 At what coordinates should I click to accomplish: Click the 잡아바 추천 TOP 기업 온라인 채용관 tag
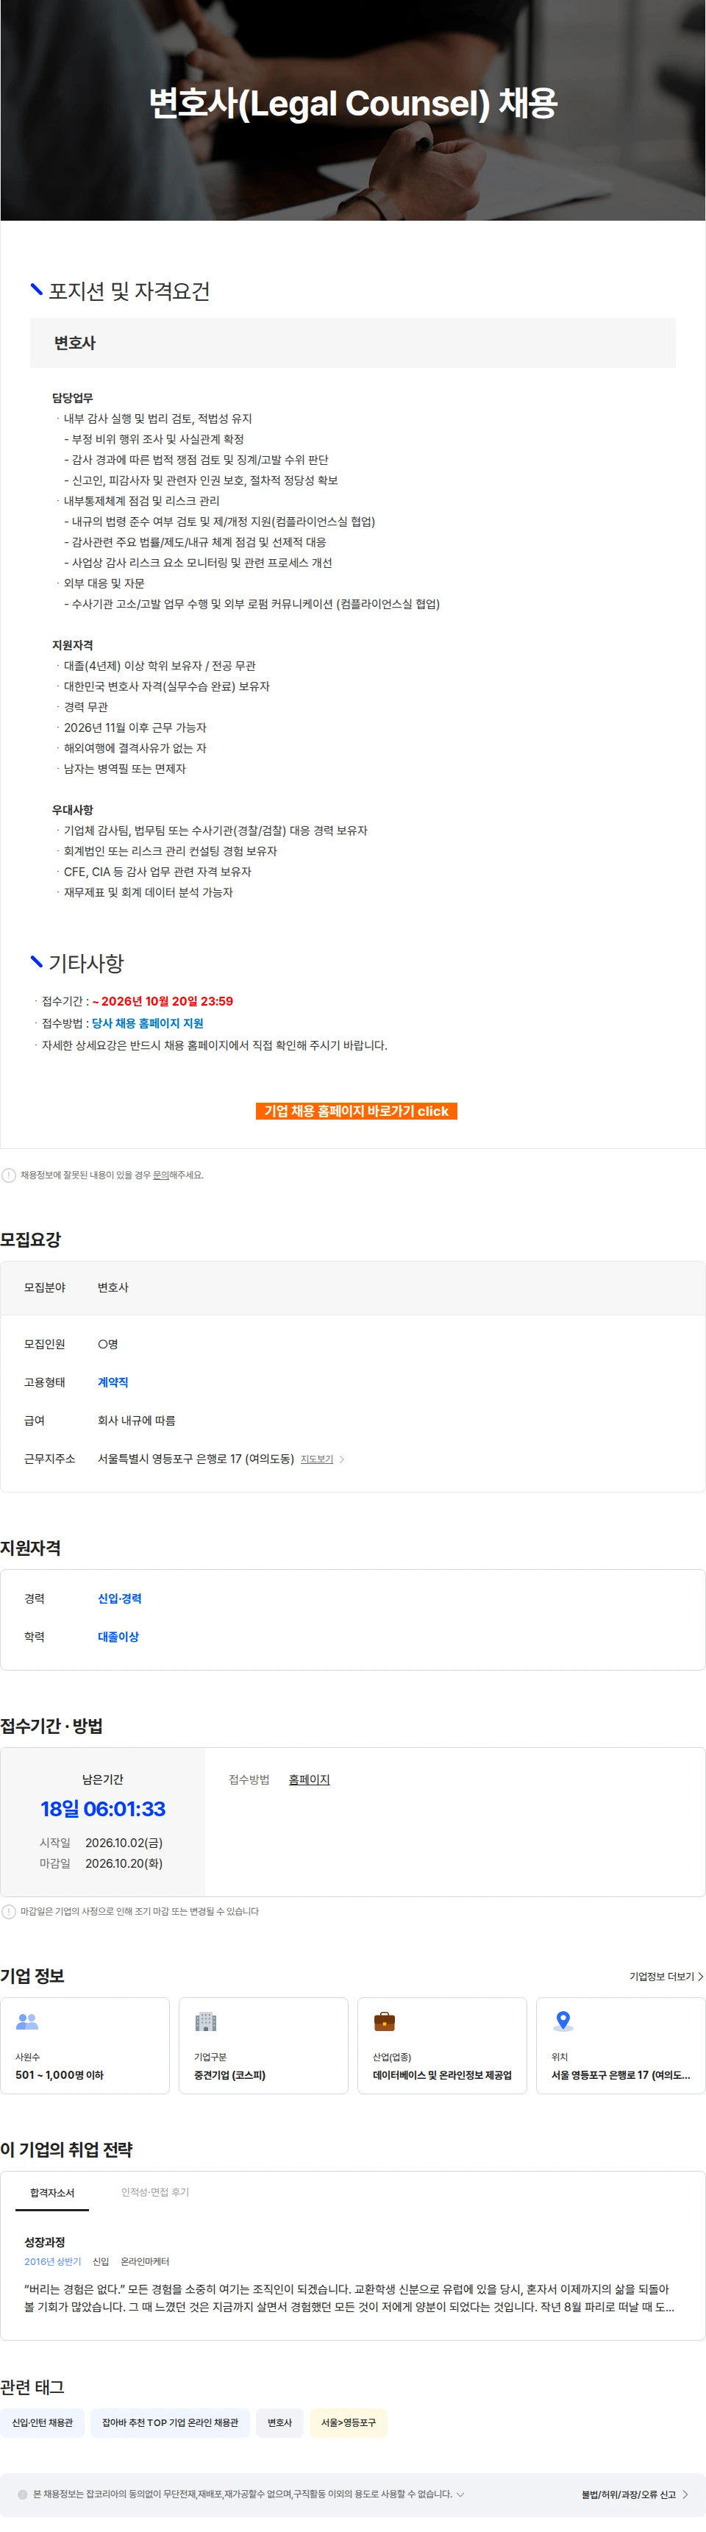170,2422
